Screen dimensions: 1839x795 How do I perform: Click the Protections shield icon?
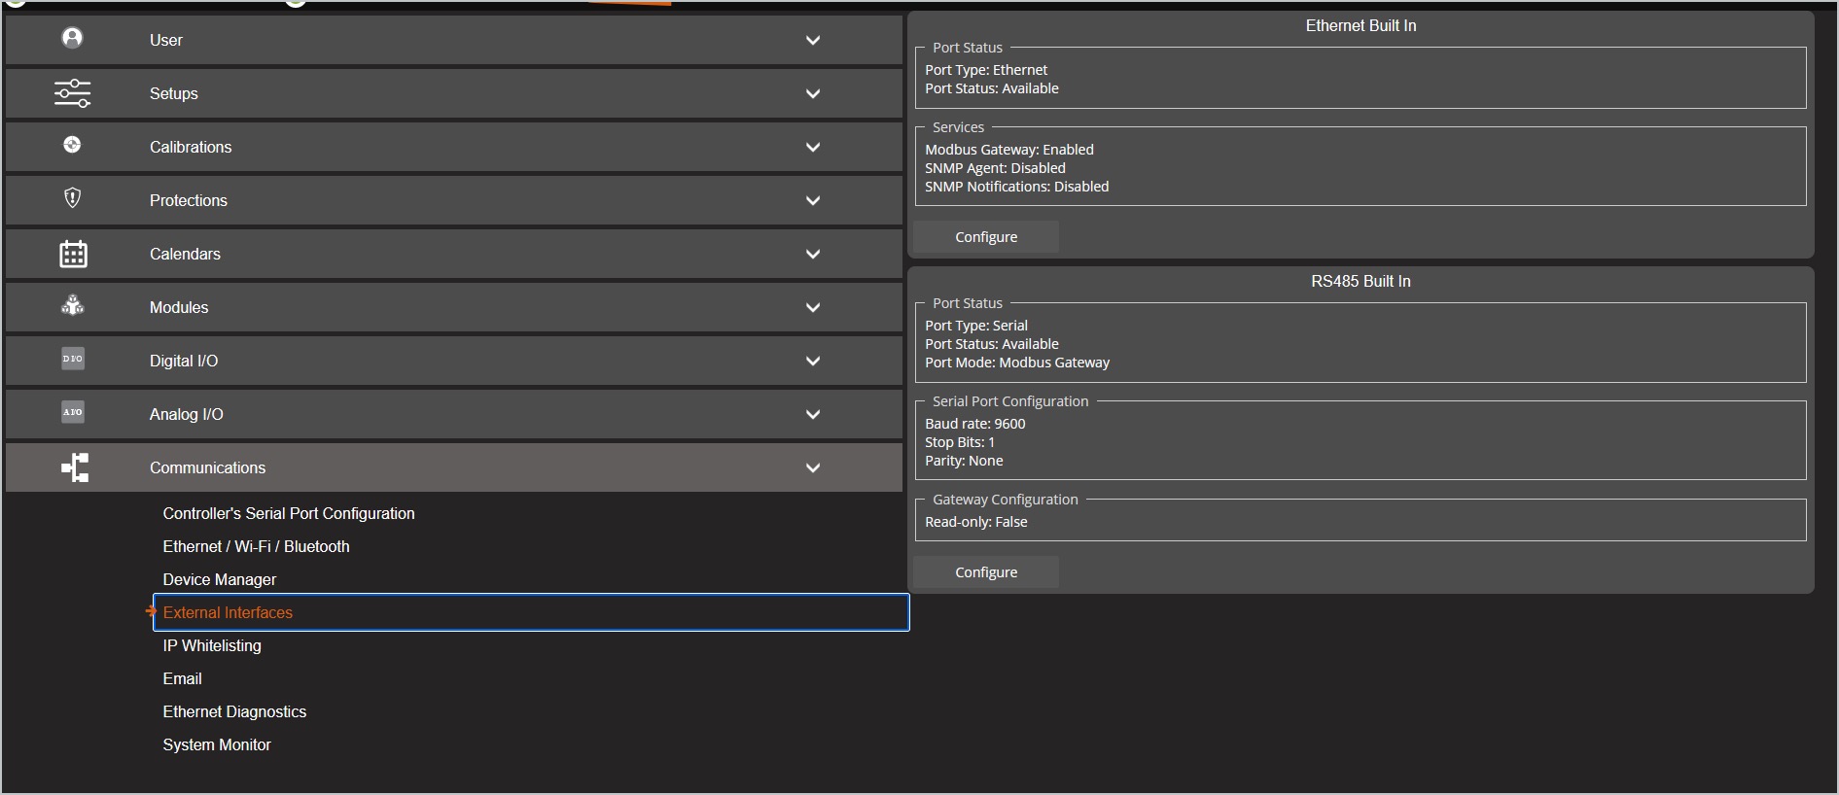pos(72,198)
